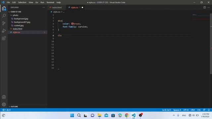Viewport: 212px width, 119px height.
Task: Click the brown color swatch in code
Action: point(72,24)
